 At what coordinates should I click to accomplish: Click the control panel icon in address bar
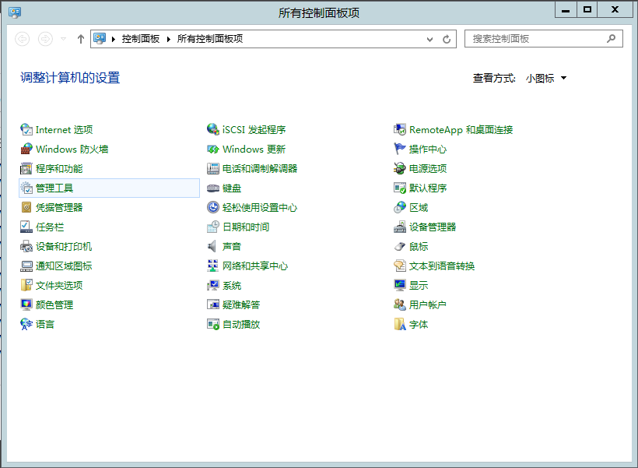tap(100, 39)
